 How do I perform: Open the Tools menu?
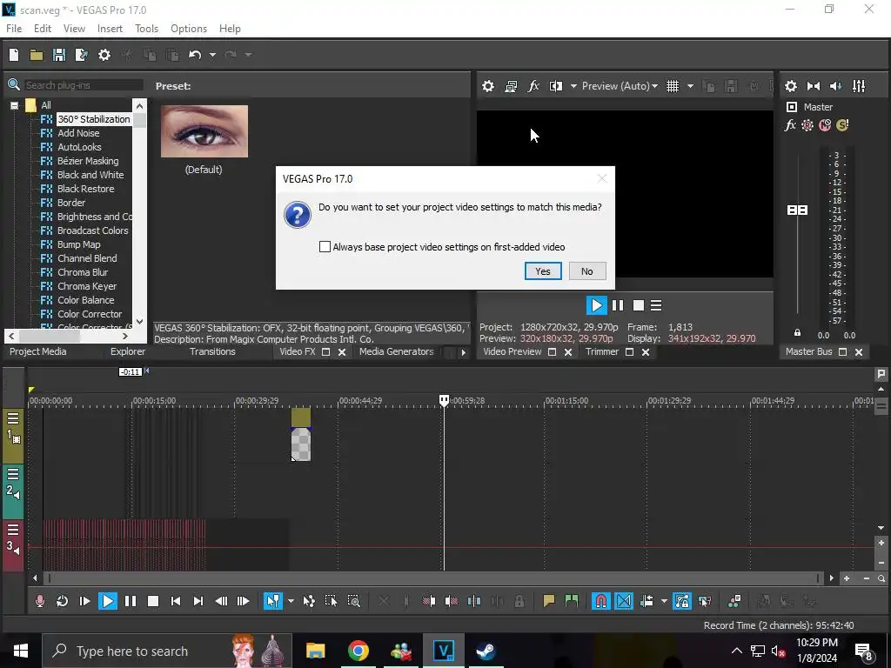[x=146, y=29]
